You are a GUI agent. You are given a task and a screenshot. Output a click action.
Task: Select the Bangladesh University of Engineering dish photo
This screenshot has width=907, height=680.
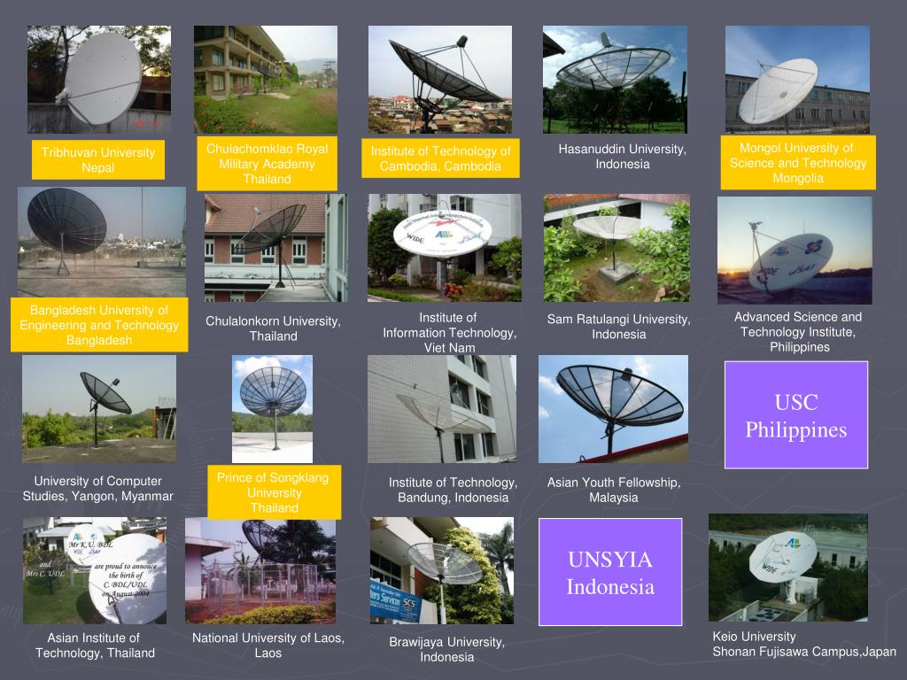[x=102, y=242]
